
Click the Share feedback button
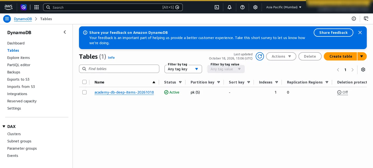333,33
